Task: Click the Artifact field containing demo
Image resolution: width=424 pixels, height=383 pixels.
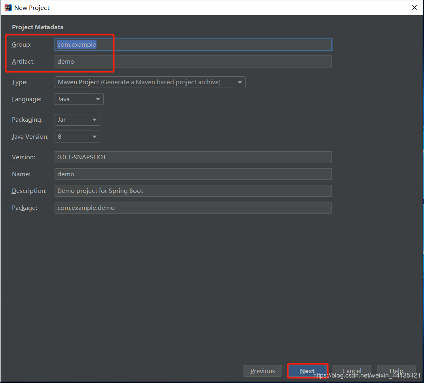Action: pos(193,62)
